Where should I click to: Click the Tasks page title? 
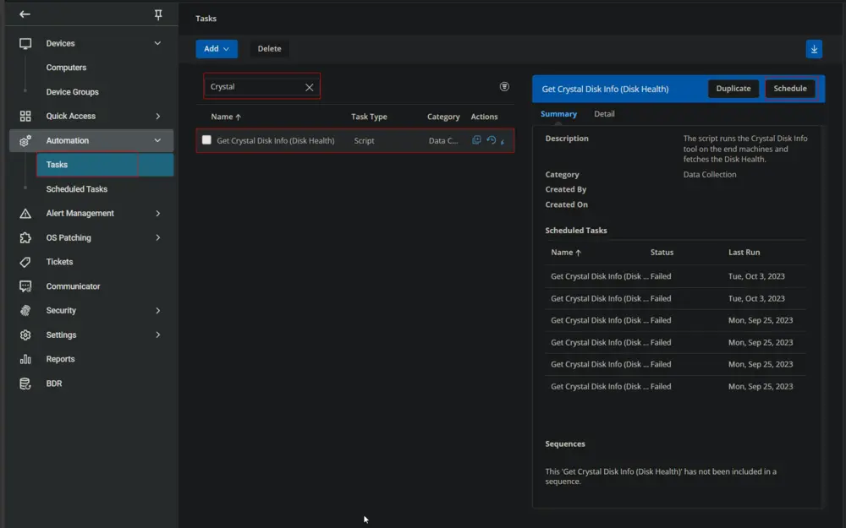pos(206,19)
